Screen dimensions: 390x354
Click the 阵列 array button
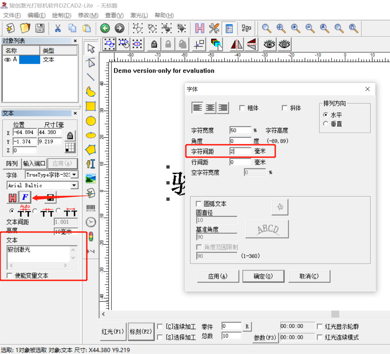pyautogui.click(x=12, y=164)
